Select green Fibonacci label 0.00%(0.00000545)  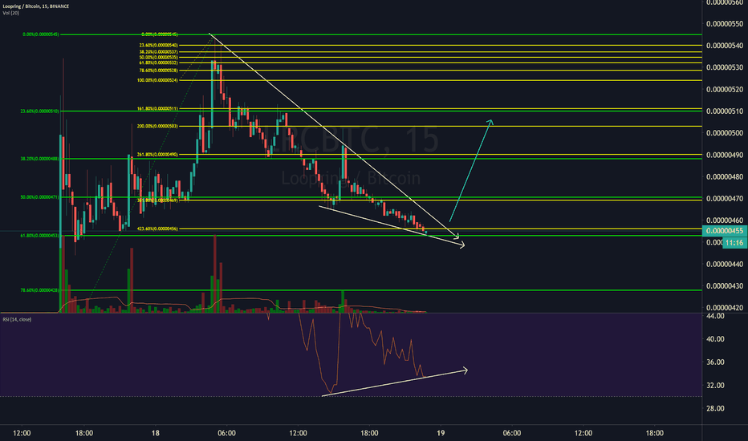tap(41, 34)
